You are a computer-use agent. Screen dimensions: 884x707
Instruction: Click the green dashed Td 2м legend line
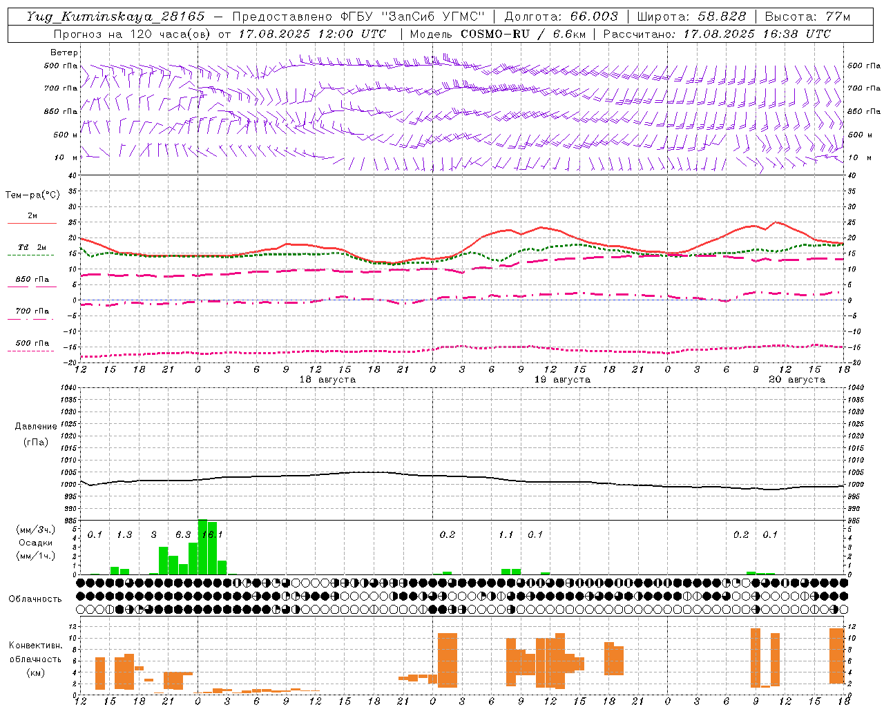coord(30,255)
